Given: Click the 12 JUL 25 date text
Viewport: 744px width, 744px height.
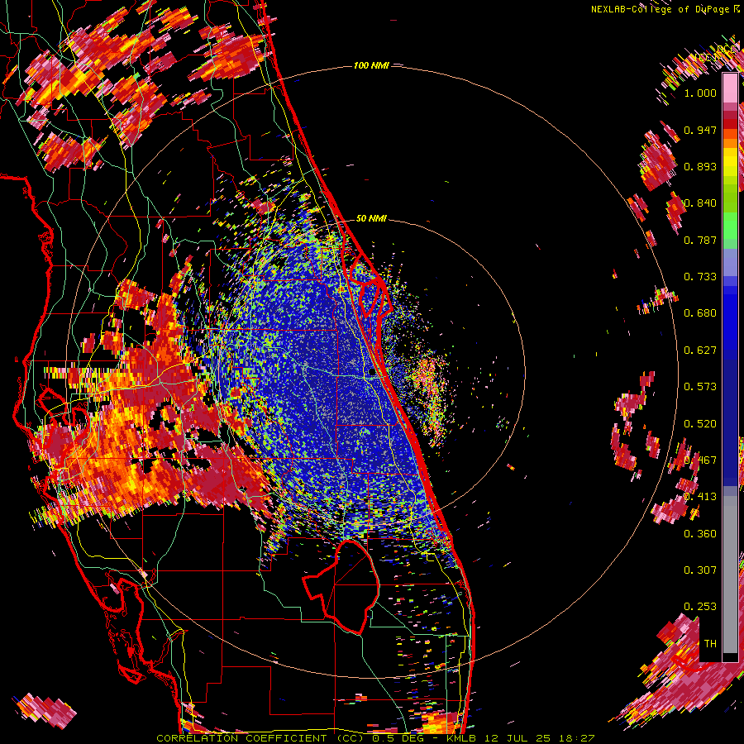Looking at the screenshot, I should [518, 738].
